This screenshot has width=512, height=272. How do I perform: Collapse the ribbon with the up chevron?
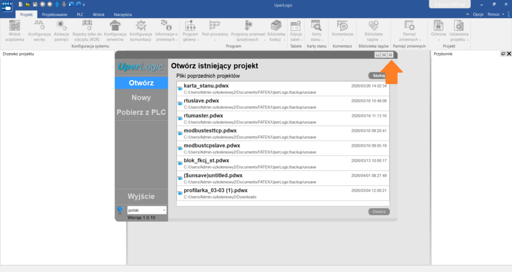coord(467,14)
